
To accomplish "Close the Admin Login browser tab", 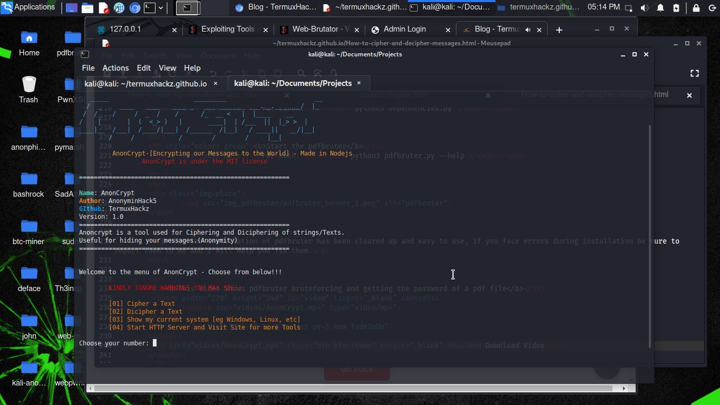I will click(x=448, y=30).
